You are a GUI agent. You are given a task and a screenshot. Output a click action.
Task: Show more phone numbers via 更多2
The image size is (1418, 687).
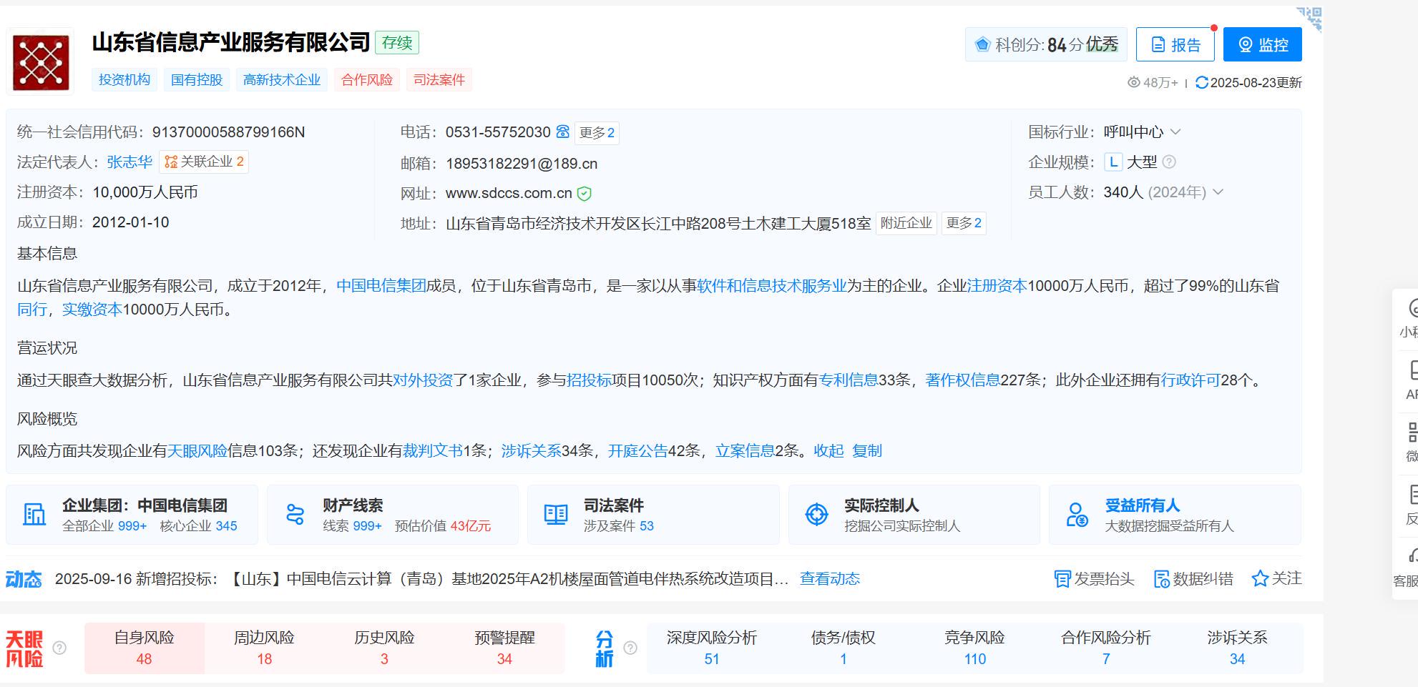597,133
